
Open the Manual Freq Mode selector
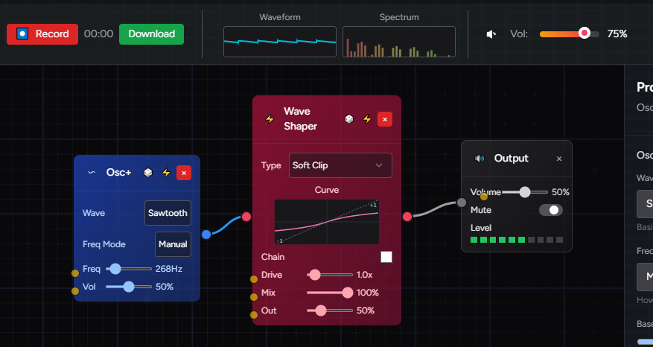pos(173,244)
